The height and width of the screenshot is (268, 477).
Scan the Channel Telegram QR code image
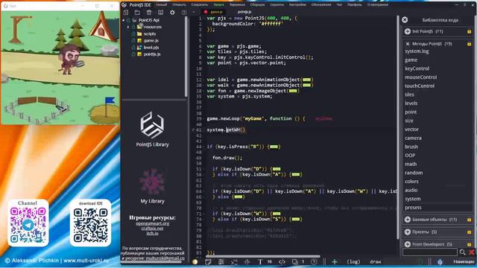tap(28, 225)
